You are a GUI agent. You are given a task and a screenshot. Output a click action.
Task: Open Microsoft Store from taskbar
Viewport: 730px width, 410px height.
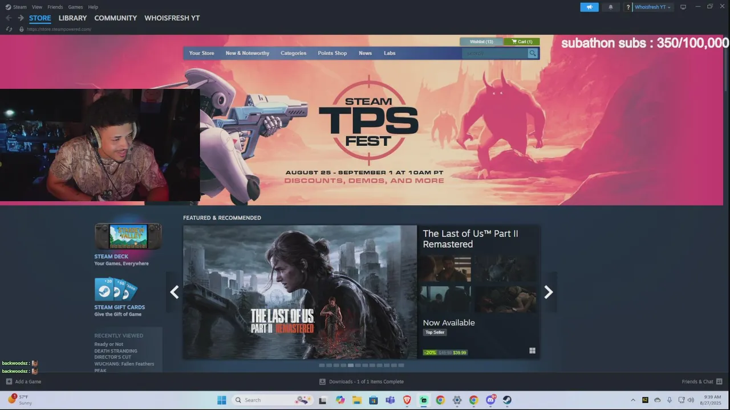coord(374,400)
